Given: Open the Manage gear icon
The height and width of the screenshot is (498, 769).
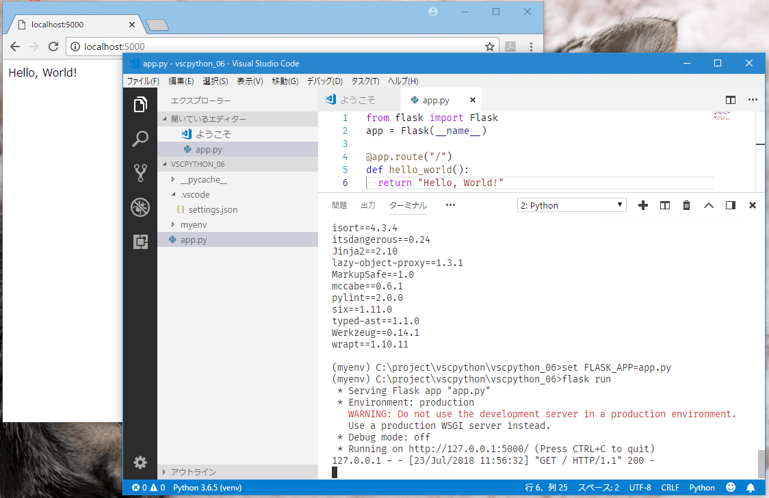Looking at the screenshot, I should [140, 462].
